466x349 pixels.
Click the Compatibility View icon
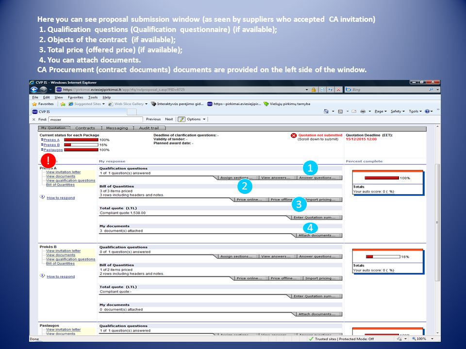coord(322,90)
